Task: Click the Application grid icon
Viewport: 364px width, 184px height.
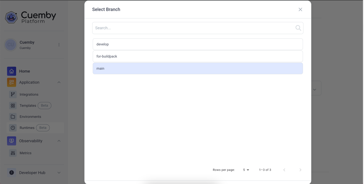Action: tap(12, 82)
